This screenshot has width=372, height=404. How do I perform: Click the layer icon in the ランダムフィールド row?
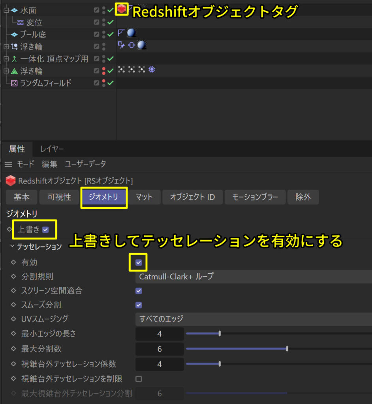point(96,83)
